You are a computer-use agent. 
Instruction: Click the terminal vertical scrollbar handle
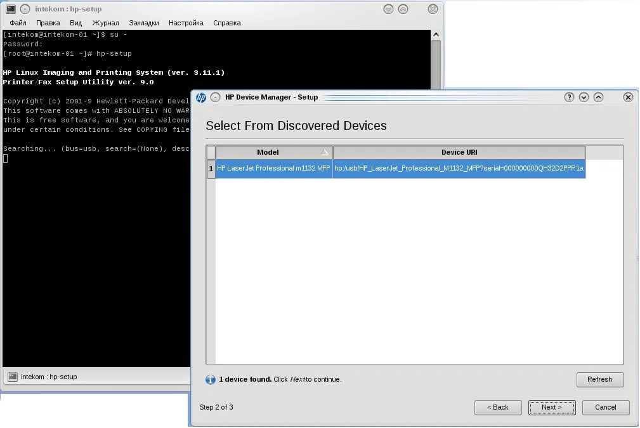click(436, 64)
